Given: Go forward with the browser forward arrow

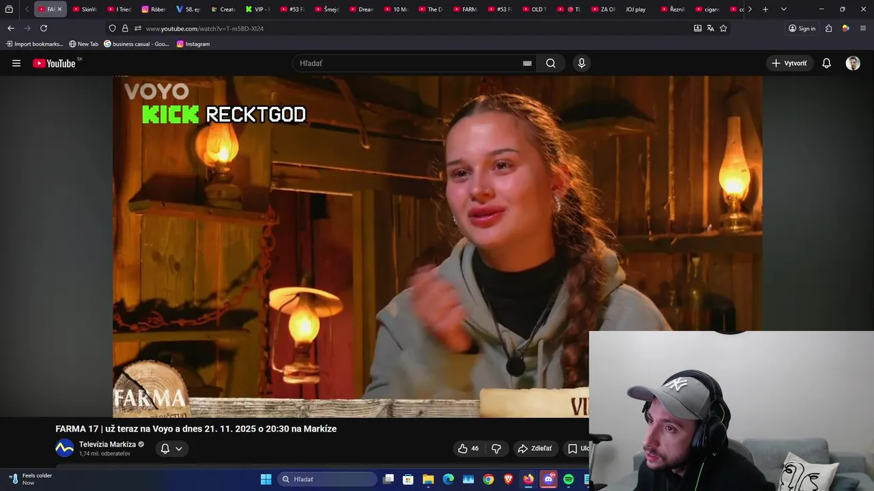Looking at the screenshot, I should [x=27, y=29].
